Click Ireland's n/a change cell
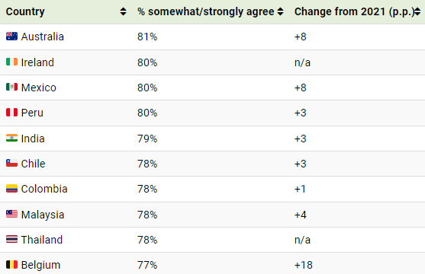425x274 pixels. [302, 62]
